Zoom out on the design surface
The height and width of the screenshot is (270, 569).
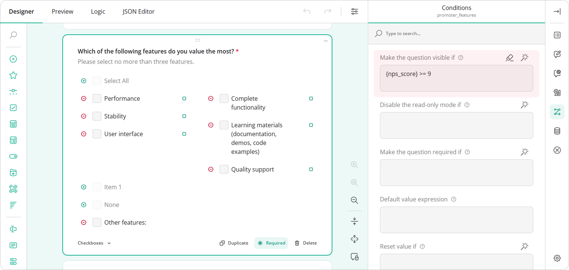[x=355, y=200]
